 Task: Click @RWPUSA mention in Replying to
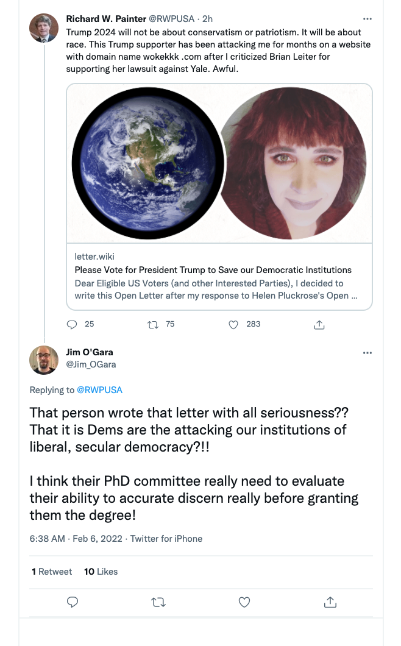pos(100,390)
